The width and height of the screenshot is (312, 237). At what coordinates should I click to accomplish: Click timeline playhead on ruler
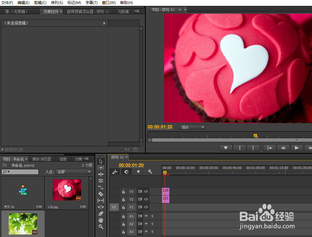point(165,172)
